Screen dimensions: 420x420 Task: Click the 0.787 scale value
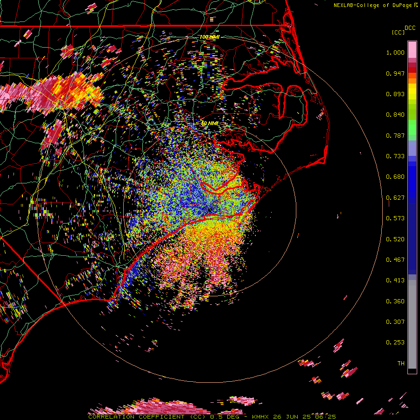pos(395,135)
